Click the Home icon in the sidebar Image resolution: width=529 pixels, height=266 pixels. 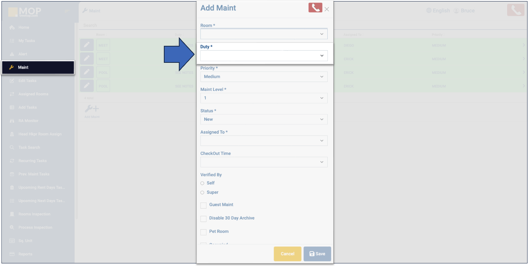point(12,27)
